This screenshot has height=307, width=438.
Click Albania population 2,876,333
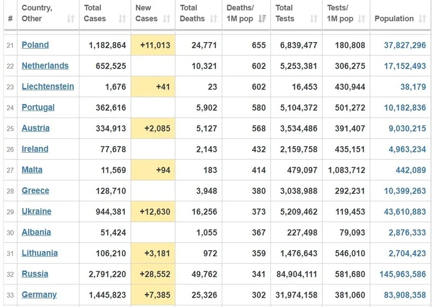point(407,233)
